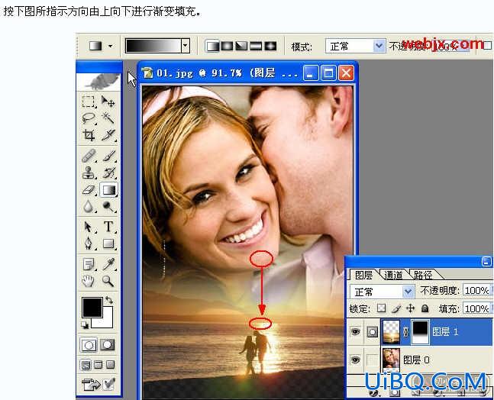Select the Pen tool
Screen dimensions: 494x400
click(x=89, y=244)
